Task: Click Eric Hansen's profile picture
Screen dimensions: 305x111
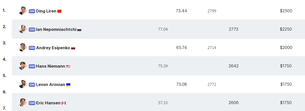Action: tap(23, 102)
